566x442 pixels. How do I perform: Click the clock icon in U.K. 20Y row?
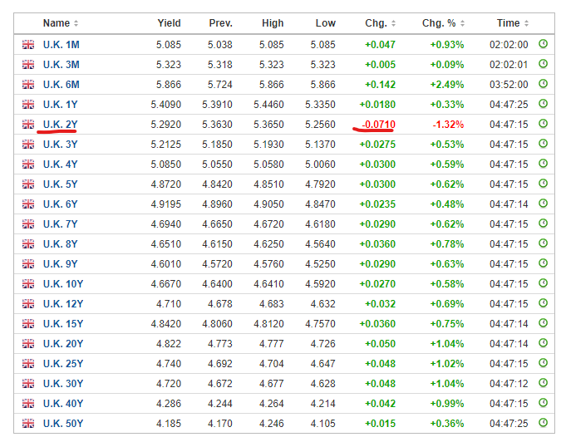[543, 343]
